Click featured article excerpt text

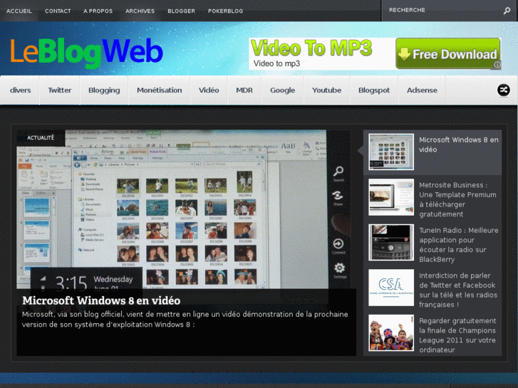coord(185,320)
